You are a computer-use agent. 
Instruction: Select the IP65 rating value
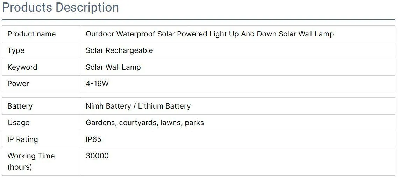tap(93, 139)
